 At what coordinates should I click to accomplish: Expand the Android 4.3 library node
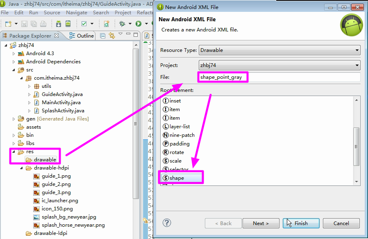coord(14,54)
